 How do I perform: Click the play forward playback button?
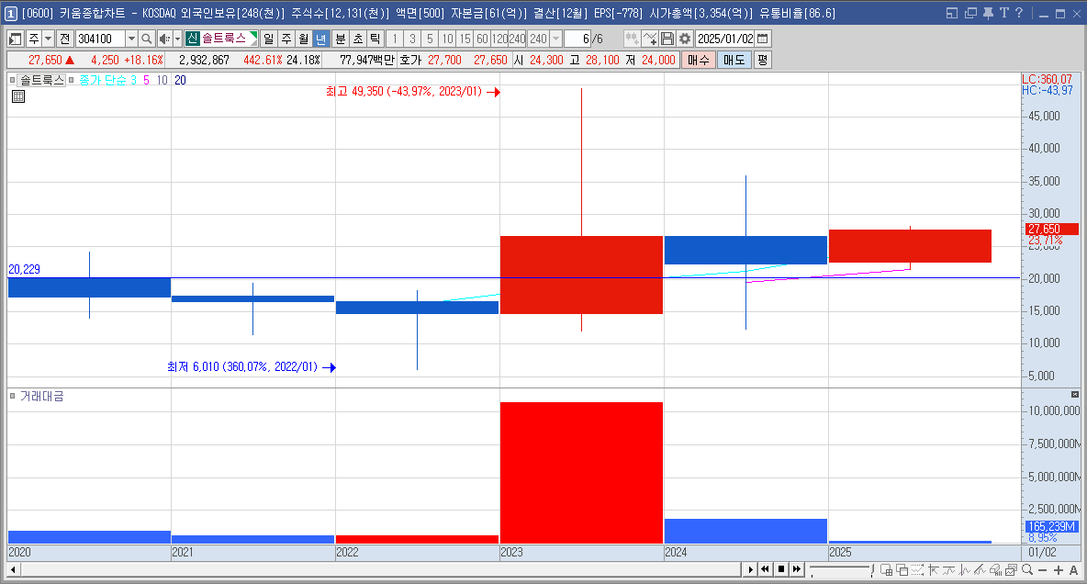coord(750,570)
